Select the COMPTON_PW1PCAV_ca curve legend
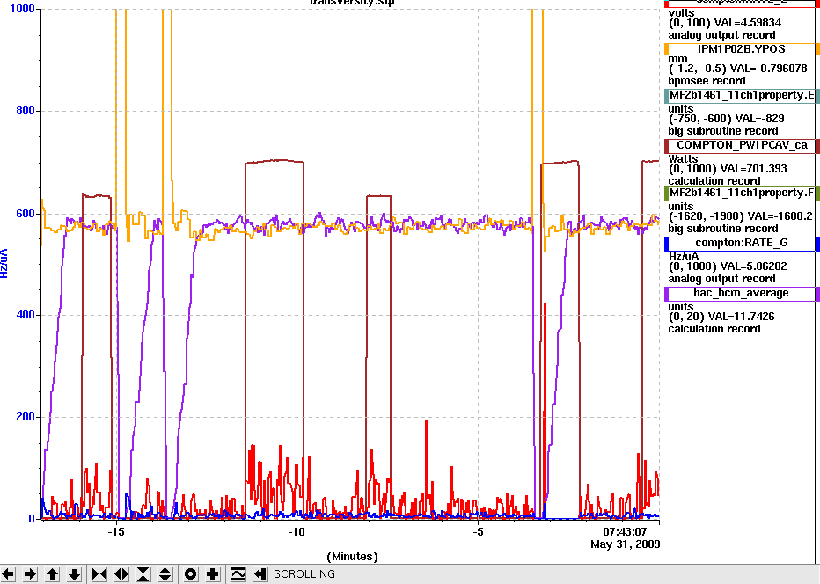 click(x=742, y=145)
